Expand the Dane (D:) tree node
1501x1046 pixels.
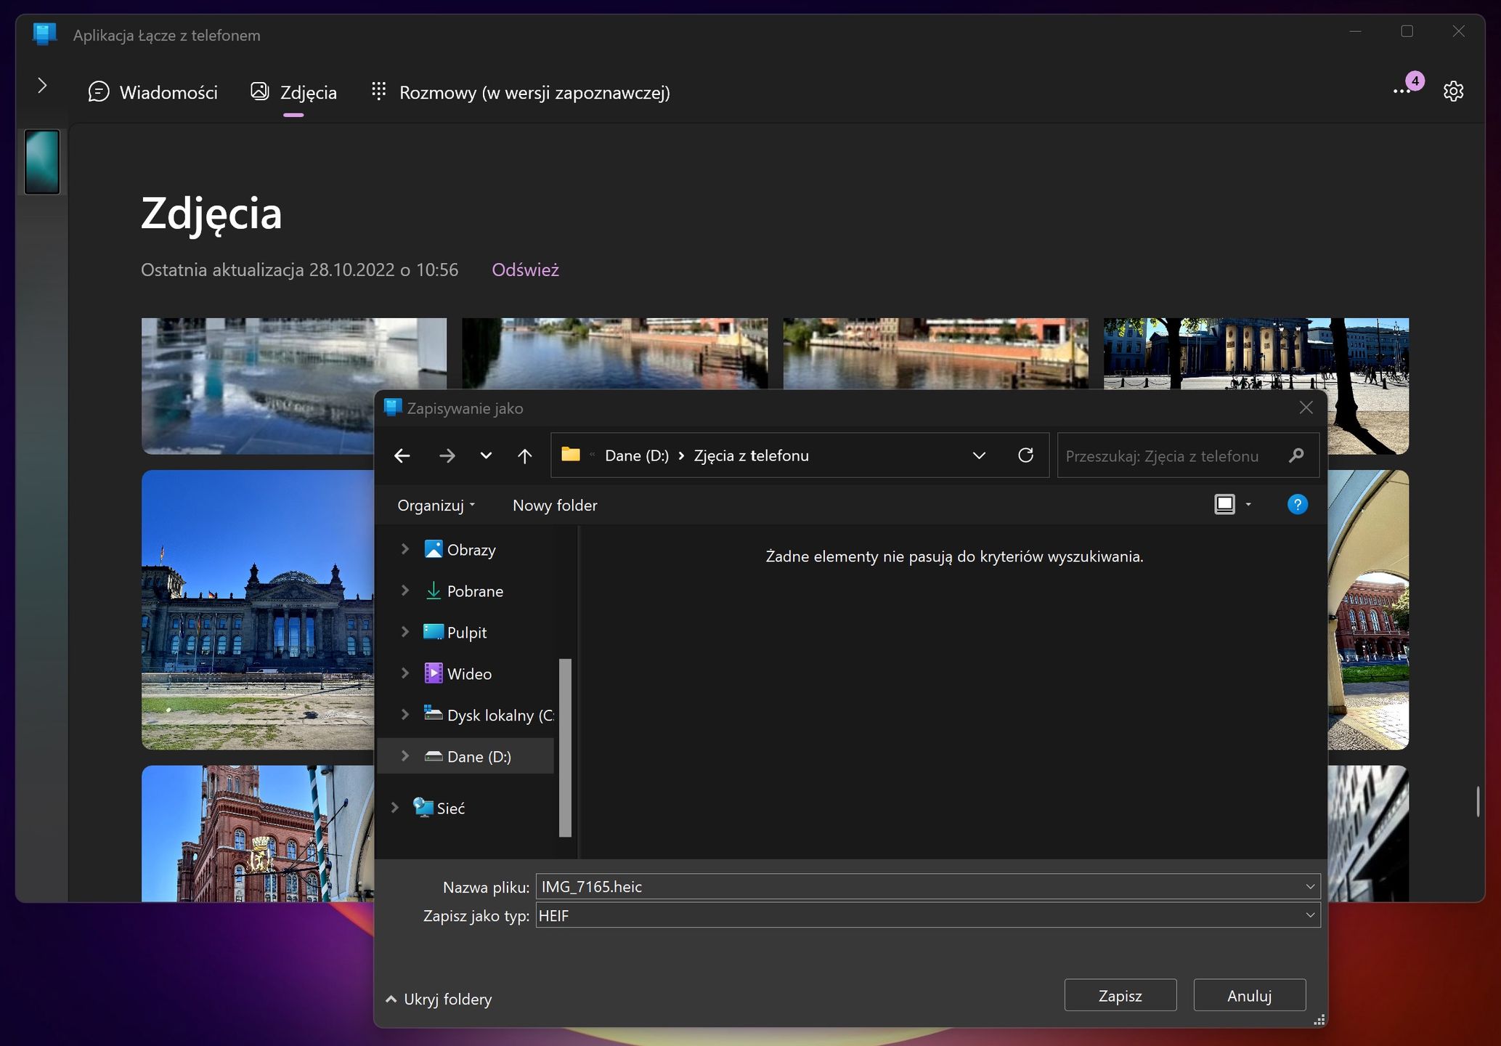click(x=405, y=756)
